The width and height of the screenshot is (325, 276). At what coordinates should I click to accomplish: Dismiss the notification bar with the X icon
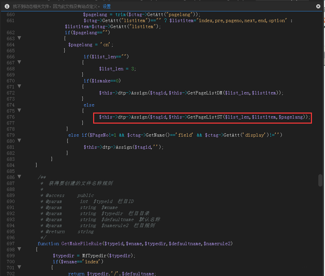pos(318,6)
